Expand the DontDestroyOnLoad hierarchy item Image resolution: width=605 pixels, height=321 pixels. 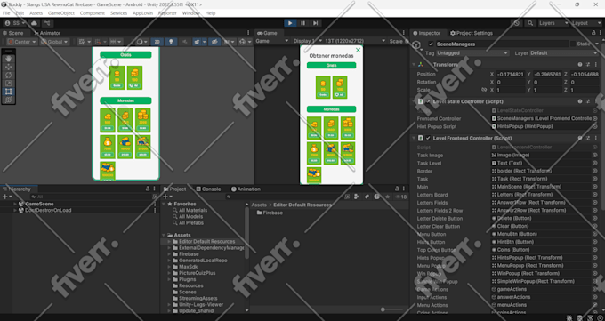(x=15, y=210)
